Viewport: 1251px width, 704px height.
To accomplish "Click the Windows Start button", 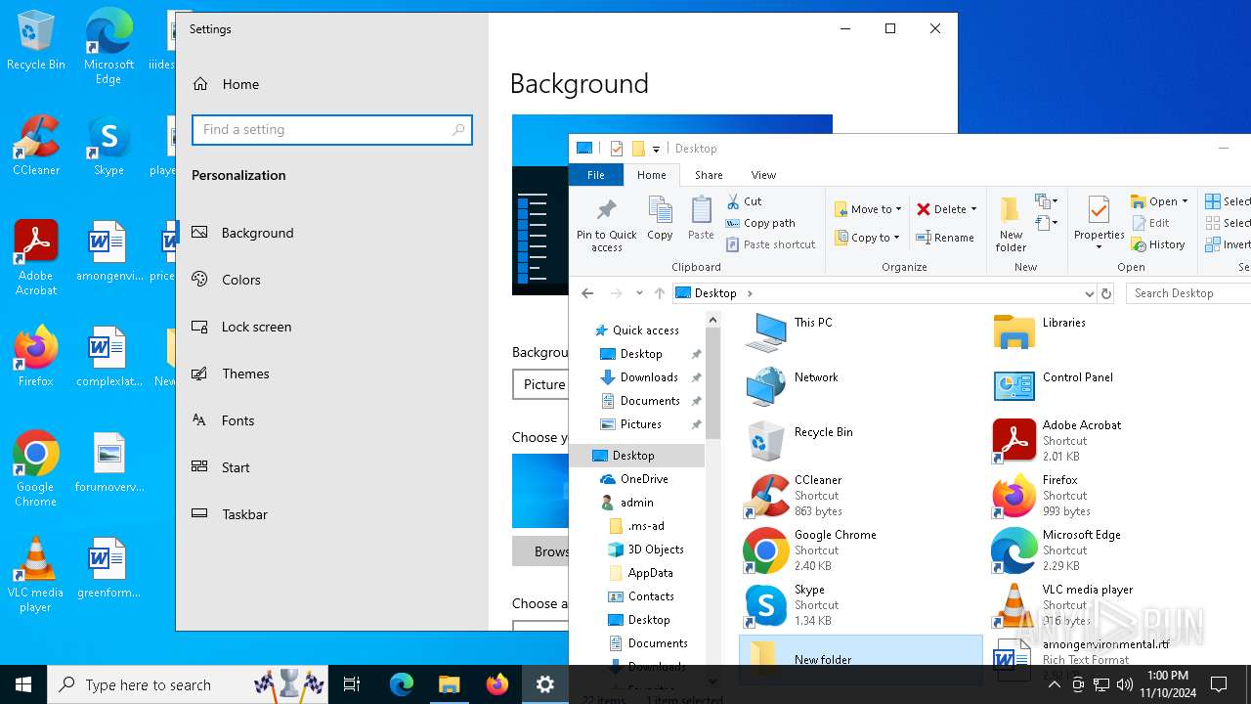I will [x=23, y=684].
